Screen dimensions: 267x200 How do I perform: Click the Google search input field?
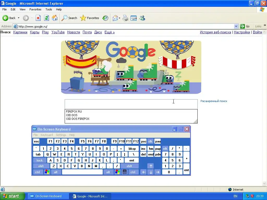(131, 104)
